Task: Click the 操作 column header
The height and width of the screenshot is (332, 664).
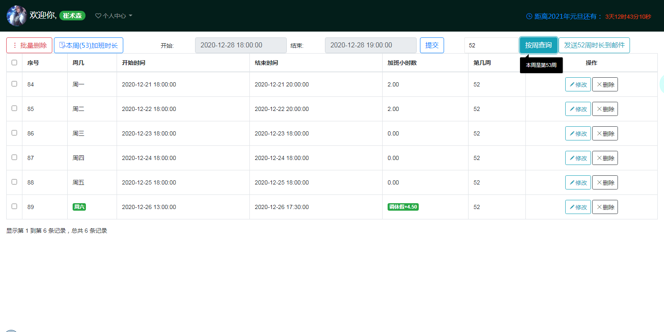Action: pyautogui.click(x=591, y=63)
